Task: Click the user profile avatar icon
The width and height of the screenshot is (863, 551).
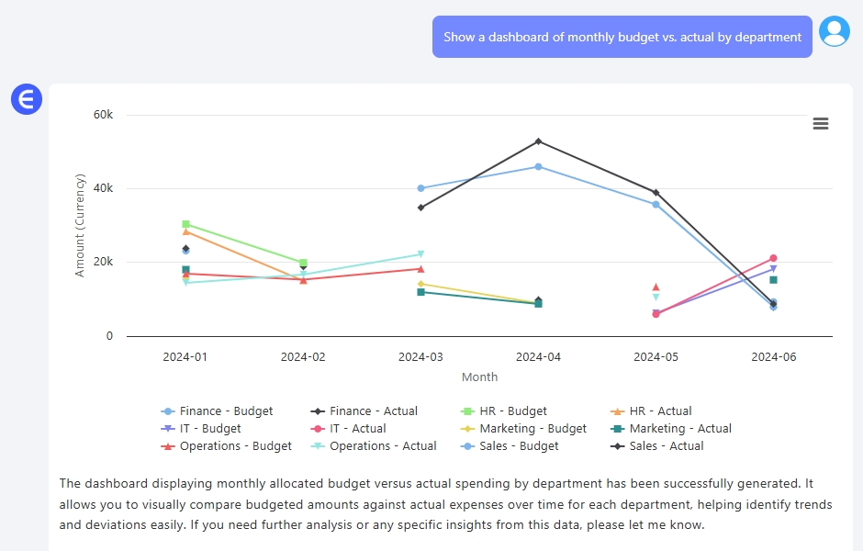Action: tap(835, 31)
